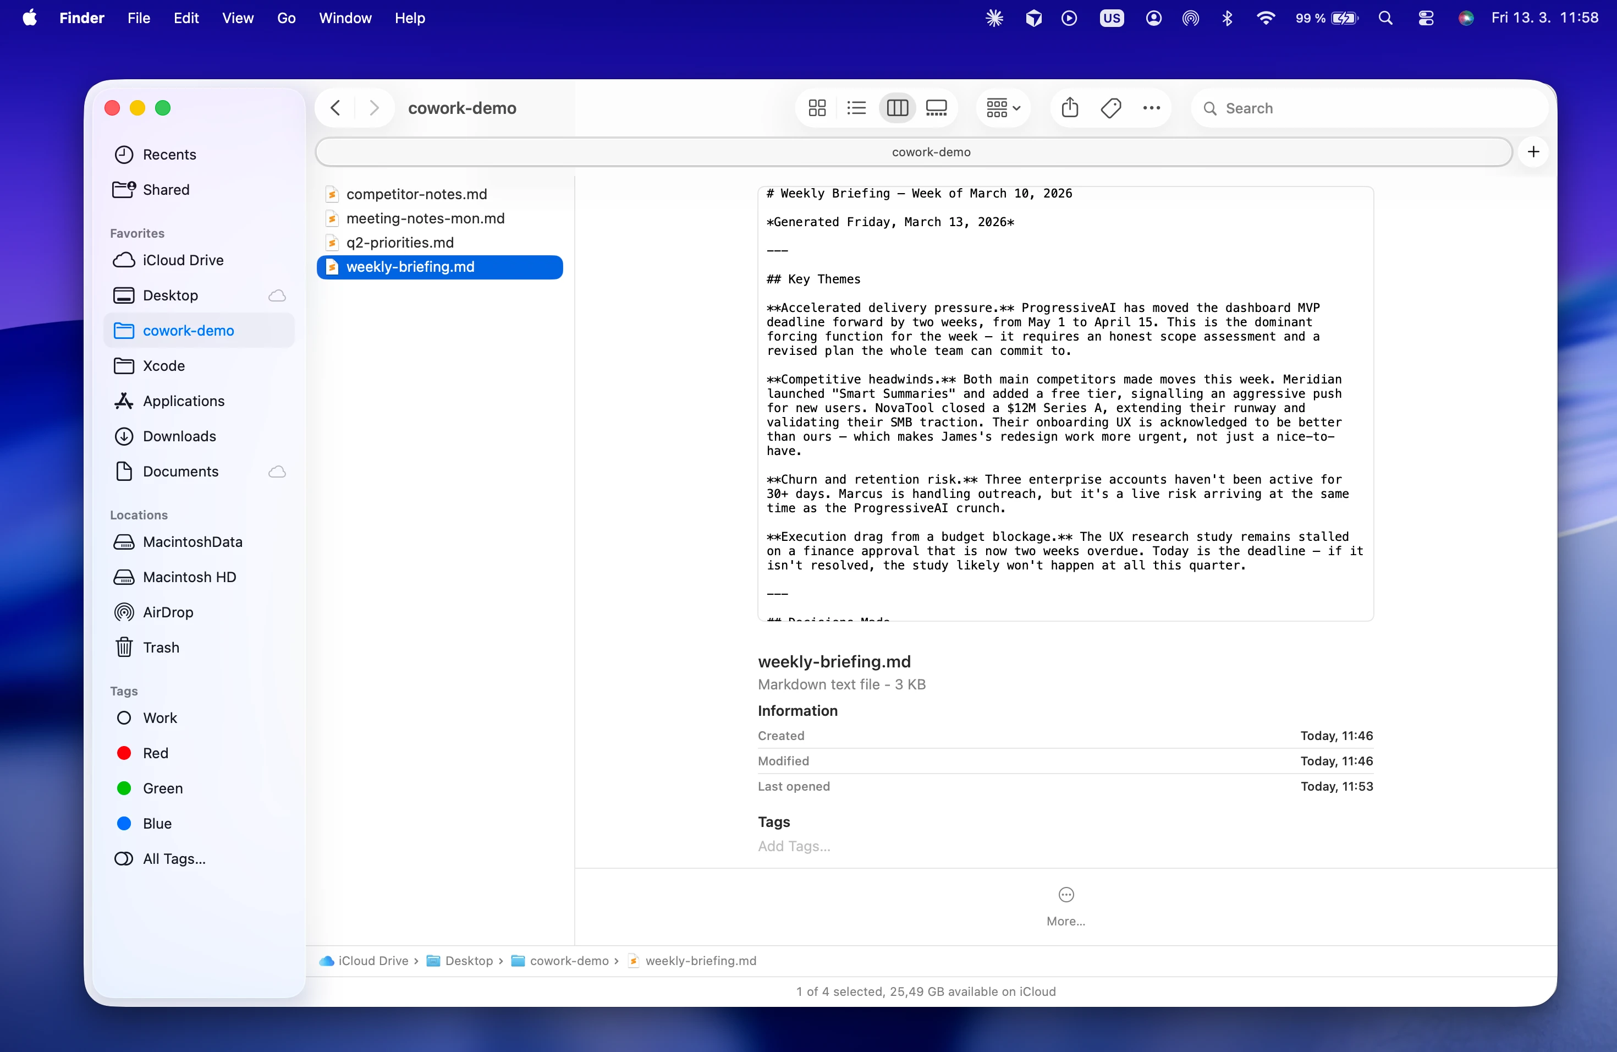Open the Share menu in the toolbar
The width and height of the screenshot is (1617, 1052).
[x=1070, y=107]
